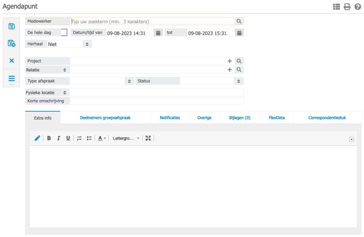Open the Lettergrootte font size dropdown
This screenshot has width=364, height=237.
[126, 138]
